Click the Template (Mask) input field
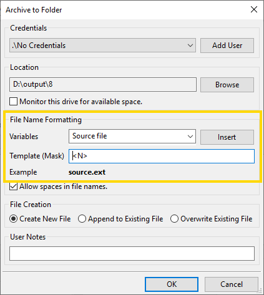Viewport: 264px width, 295px height. [x=162, y=156]
